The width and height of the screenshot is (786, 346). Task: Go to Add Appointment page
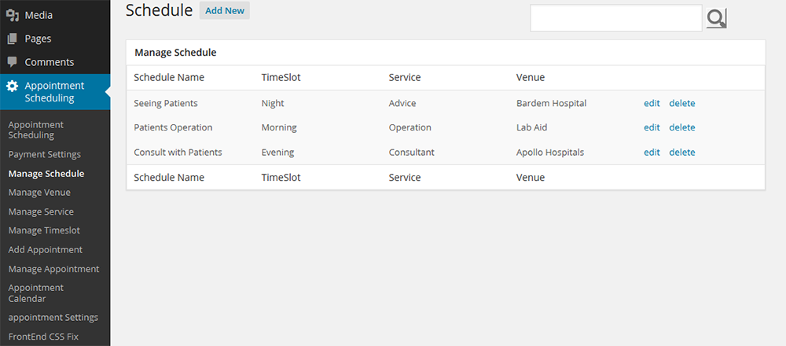[46, 249]
